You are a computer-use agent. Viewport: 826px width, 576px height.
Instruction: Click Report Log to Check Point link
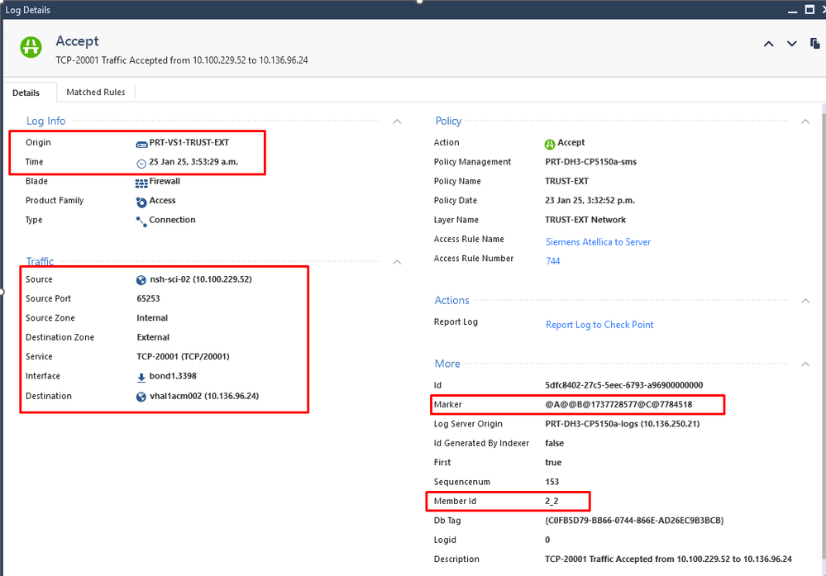pyautogui.click(x=599, y=325)
